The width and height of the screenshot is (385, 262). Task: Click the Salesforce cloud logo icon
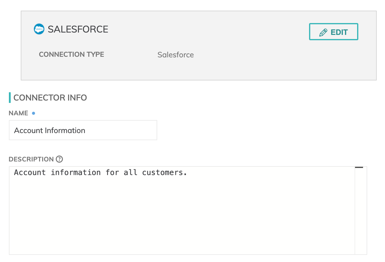coord(39,29)
